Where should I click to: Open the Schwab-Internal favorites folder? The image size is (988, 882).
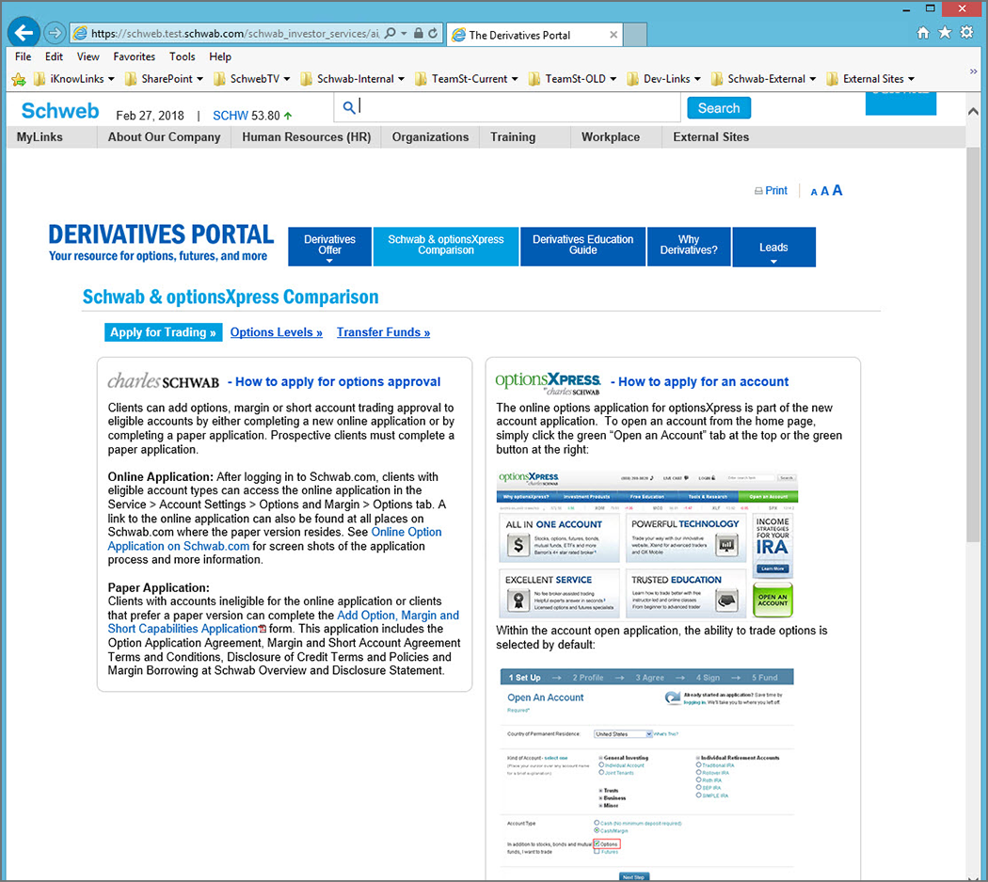tap(352, 79)
